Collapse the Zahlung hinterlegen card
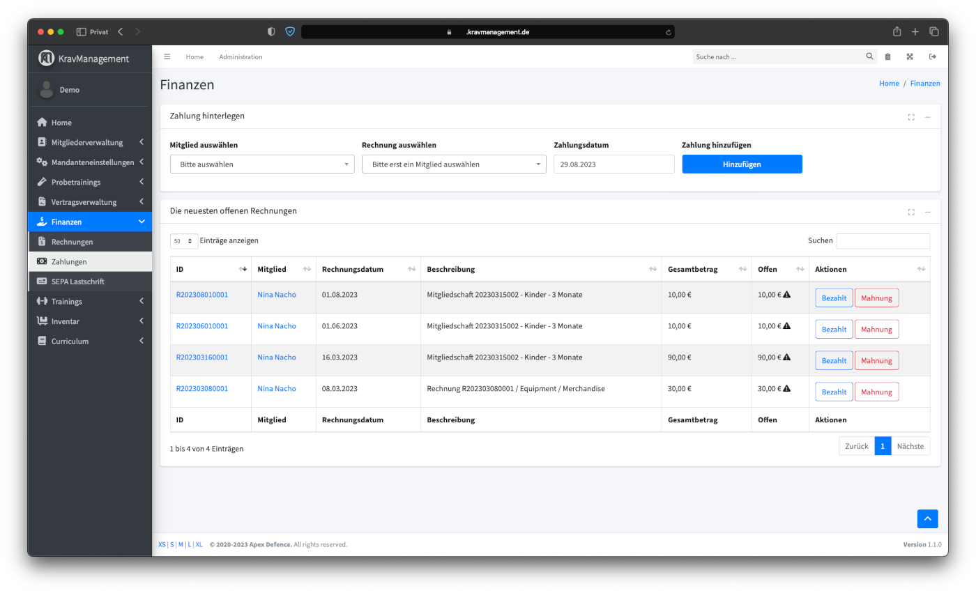This screenshot has height=593, width=976. 928,117
